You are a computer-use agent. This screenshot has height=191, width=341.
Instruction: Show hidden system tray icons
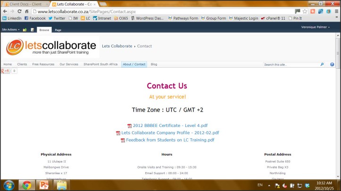click(270, 185)
